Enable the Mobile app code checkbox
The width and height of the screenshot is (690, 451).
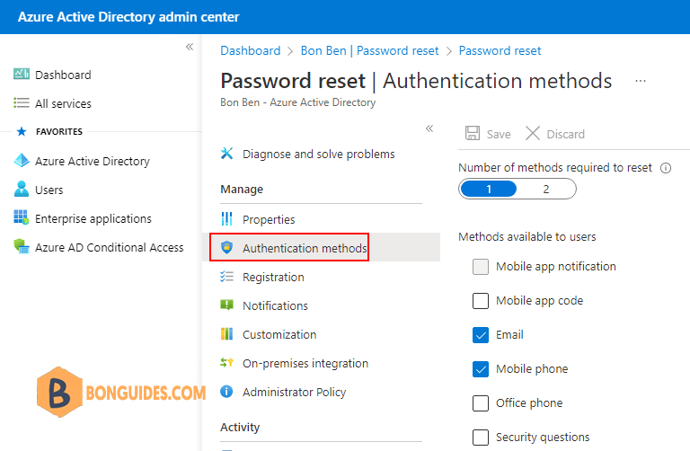[x=481, y=301]
